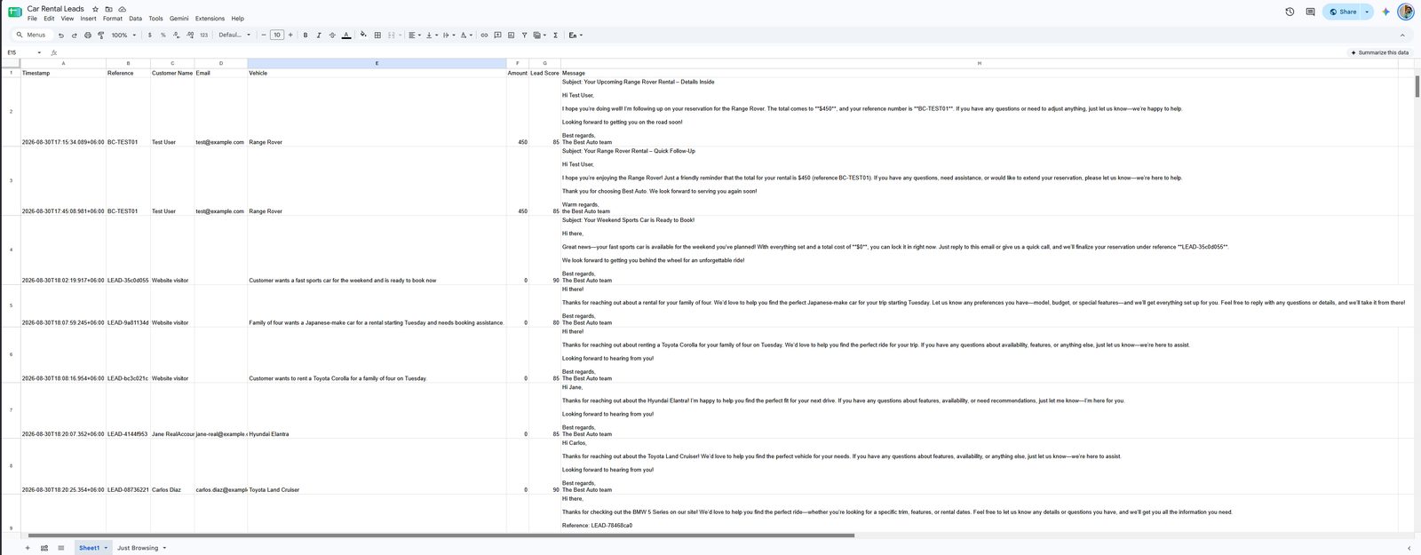Open horizontal align dropdown
The height and width of the screenshot is (555, 1421).
(x=415, y=36)
